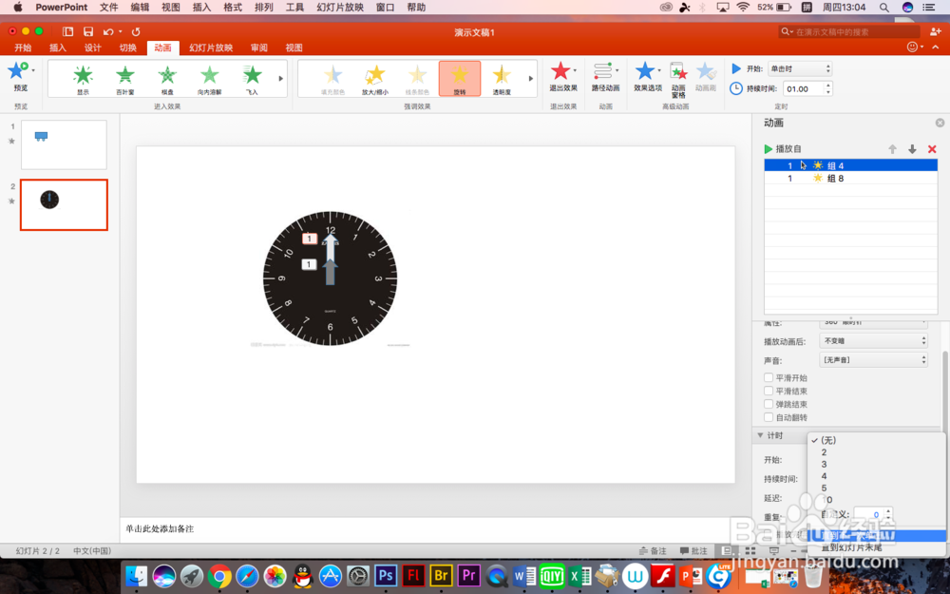Click the notes area 单击此处添加备注

pos(160,529)
